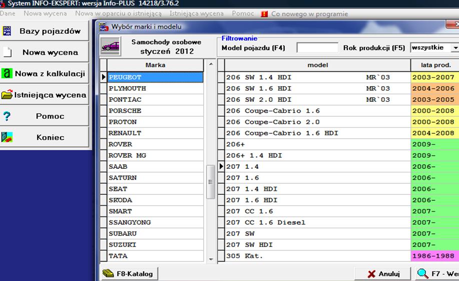The height and width of the screenshot is (281, 459).
Task: Click the brand list scrollbar thumb
Action: point(210,182)
